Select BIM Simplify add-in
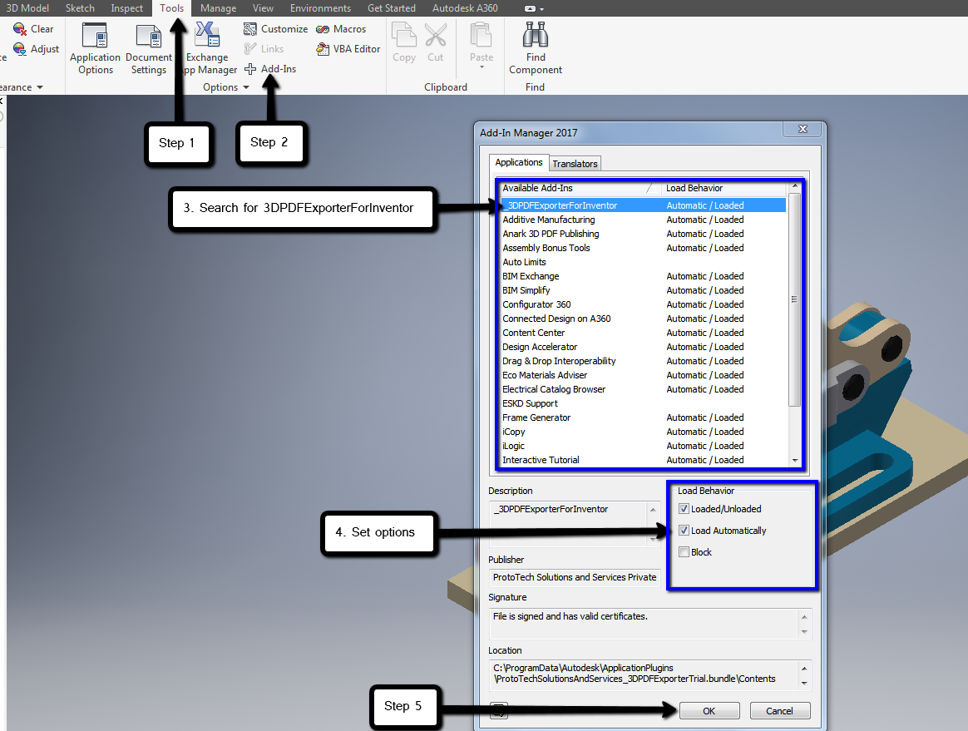 click(642, 290)
